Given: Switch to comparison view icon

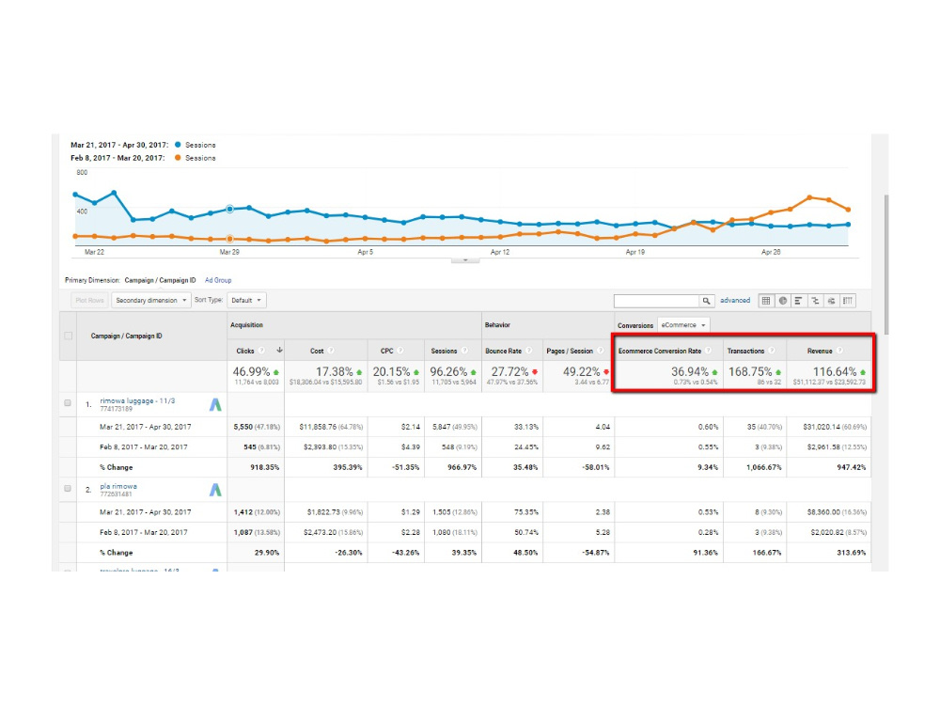Looking at the screenshot, I should coord(815,301).
